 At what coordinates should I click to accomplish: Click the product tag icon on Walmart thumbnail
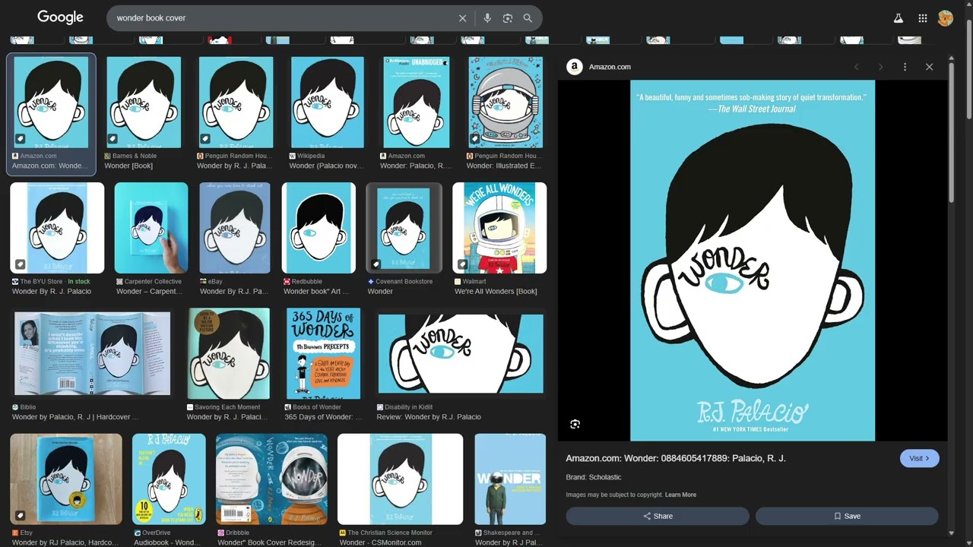tap(462, 264)
